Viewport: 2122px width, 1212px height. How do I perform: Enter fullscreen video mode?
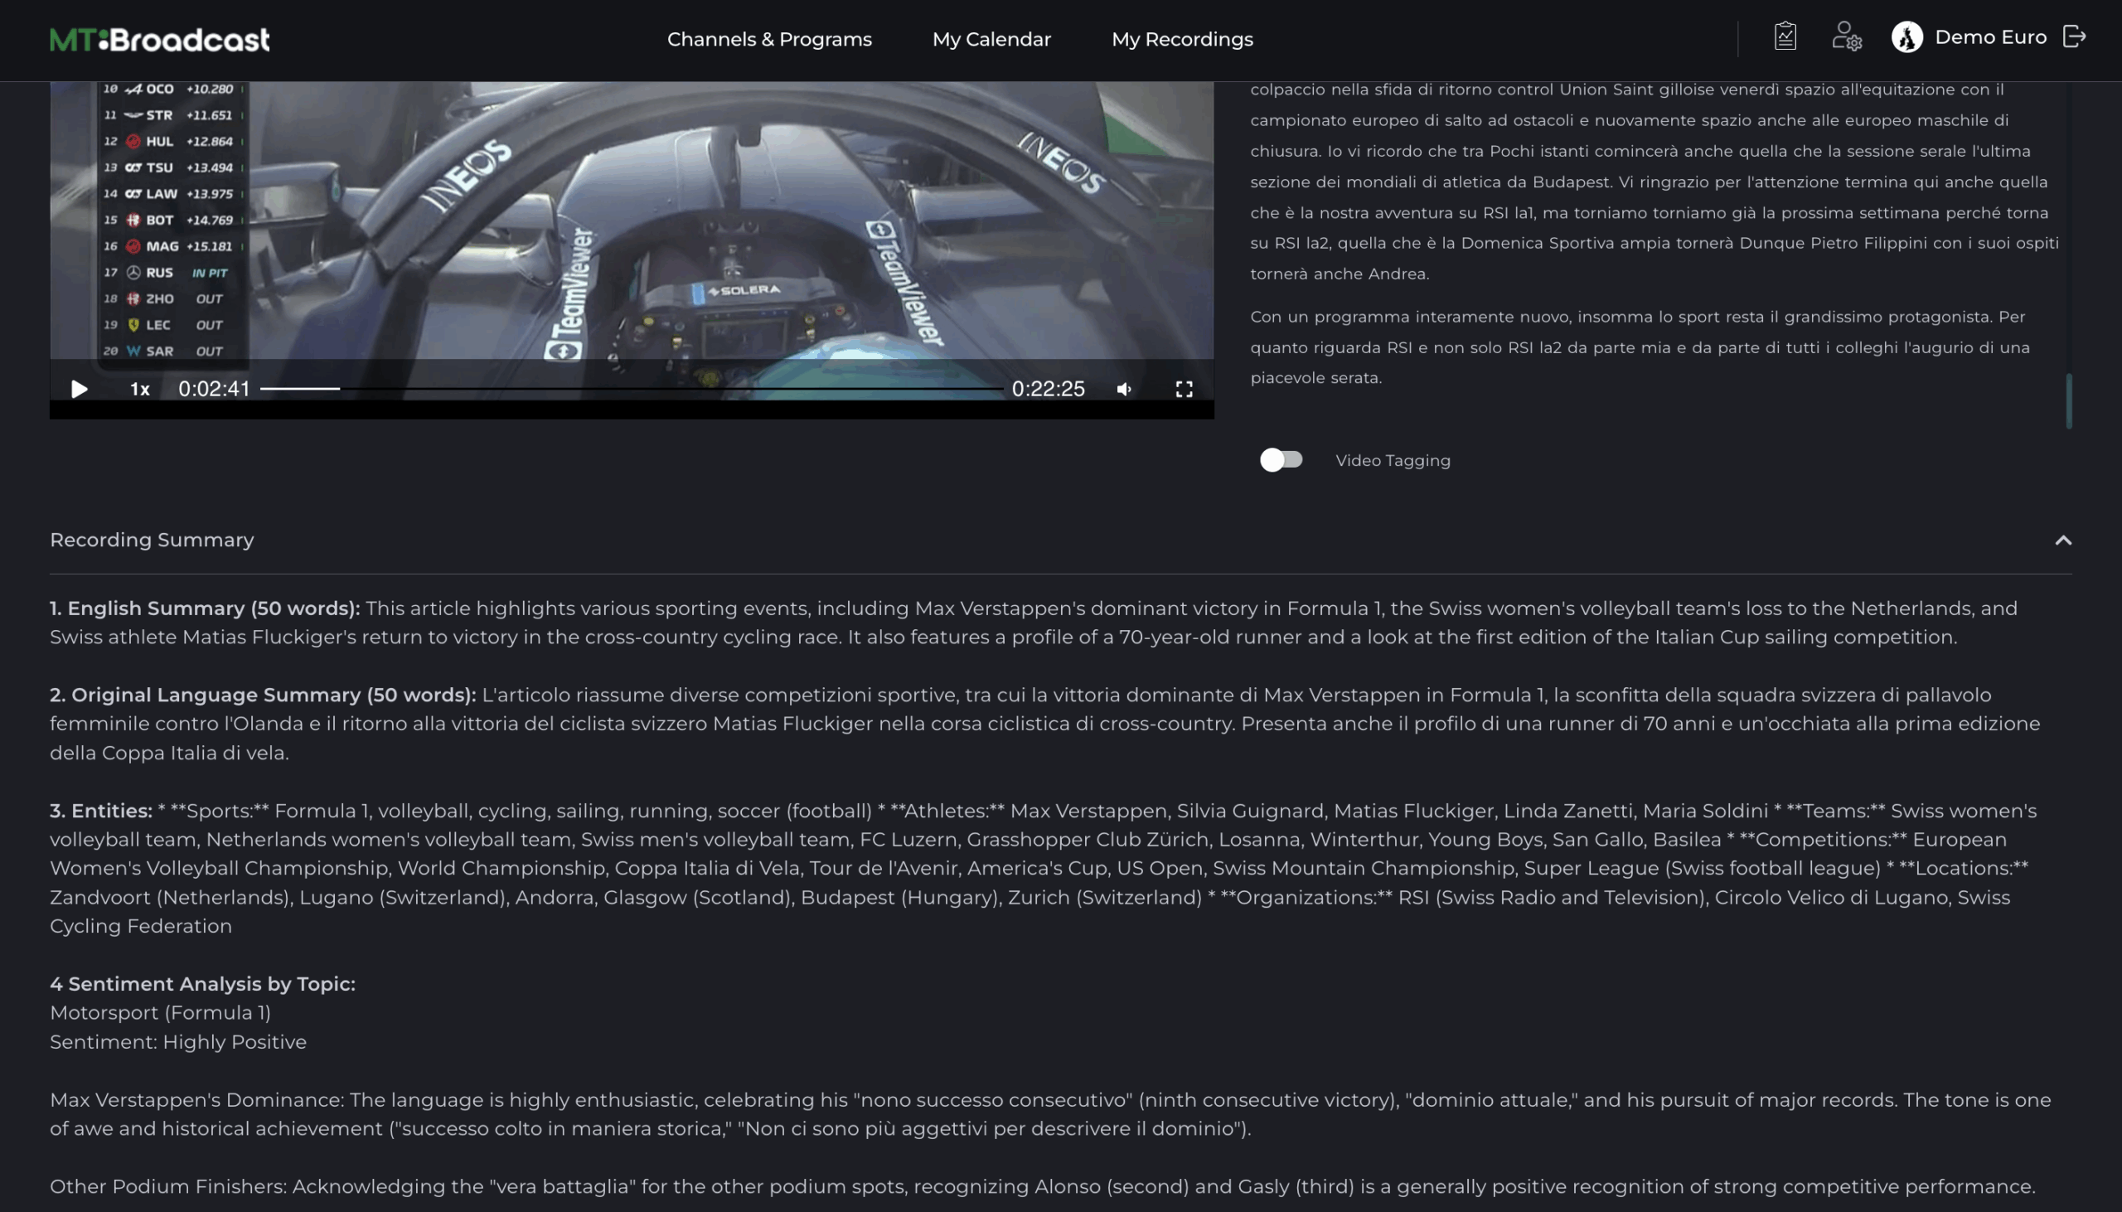(x=1184, y=389)
